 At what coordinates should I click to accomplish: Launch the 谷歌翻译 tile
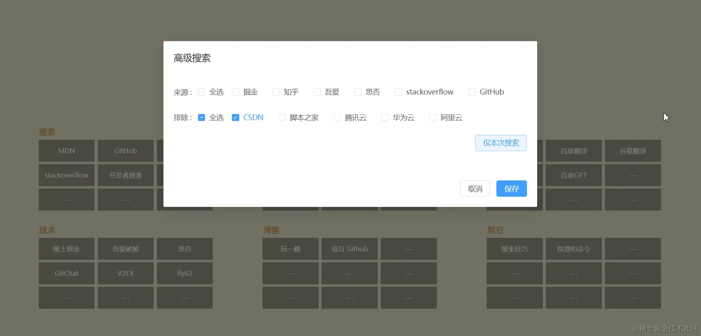pyautogui.click(x=633, y=151)
